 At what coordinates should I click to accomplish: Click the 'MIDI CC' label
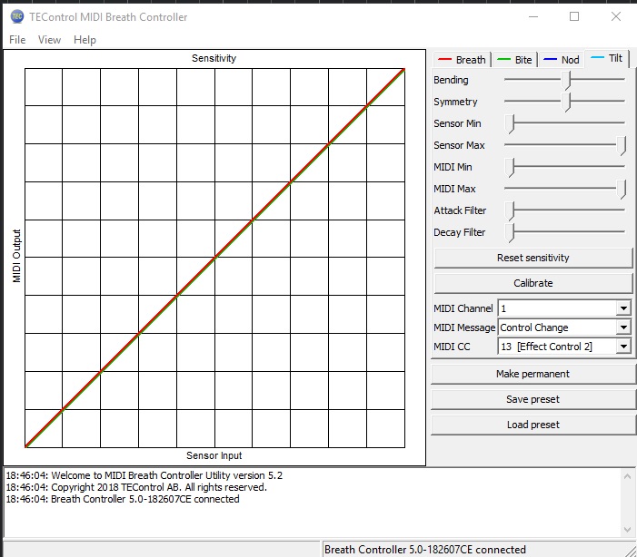pos(452,347)
